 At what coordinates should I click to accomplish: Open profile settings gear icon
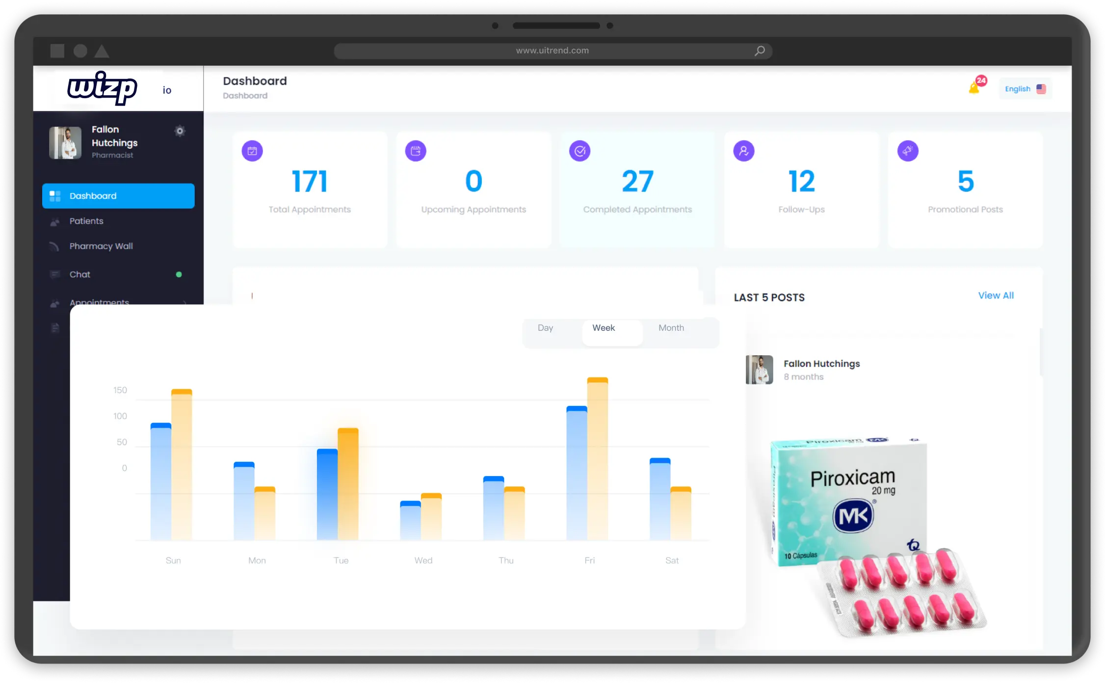point(180,131)
